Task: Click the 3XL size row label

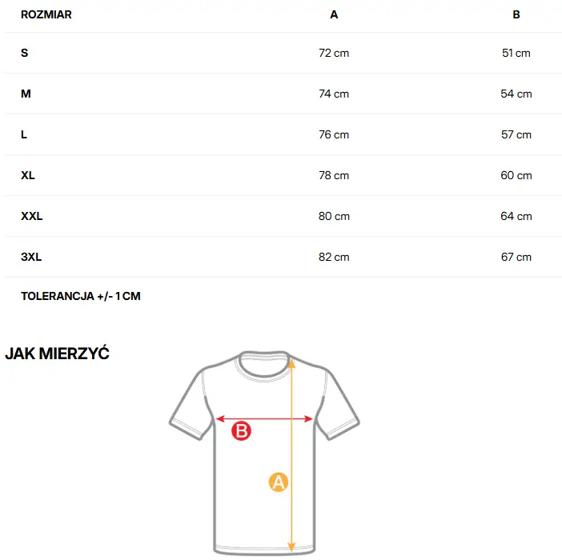Action: 31,257
